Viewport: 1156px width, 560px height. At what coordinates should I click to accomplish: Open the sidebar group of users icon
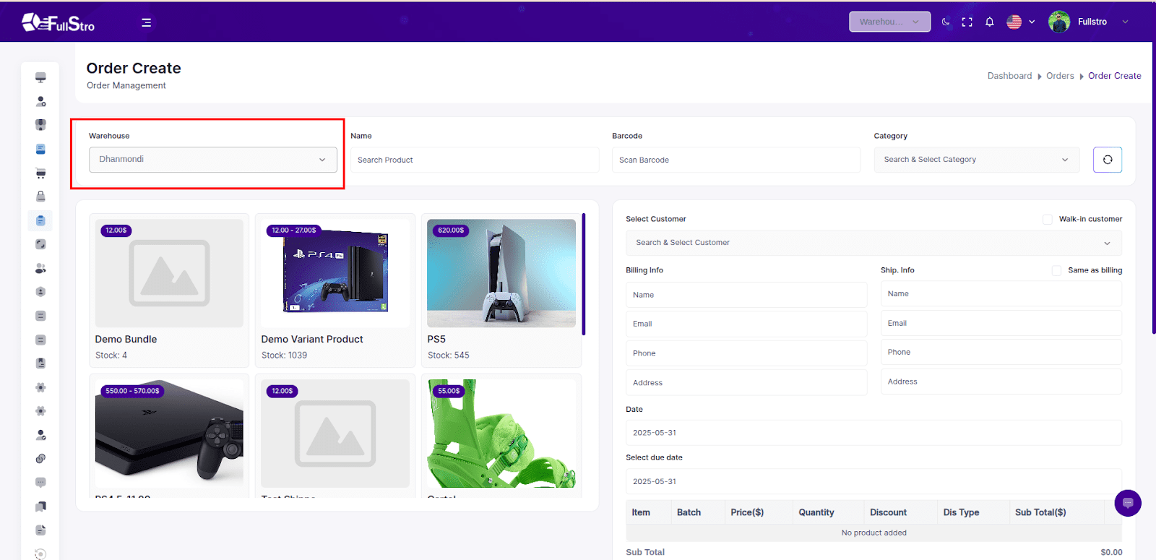coord(40,268)
